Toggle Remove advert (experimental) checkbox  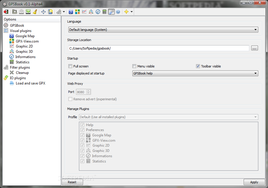[x=70, y=99]
